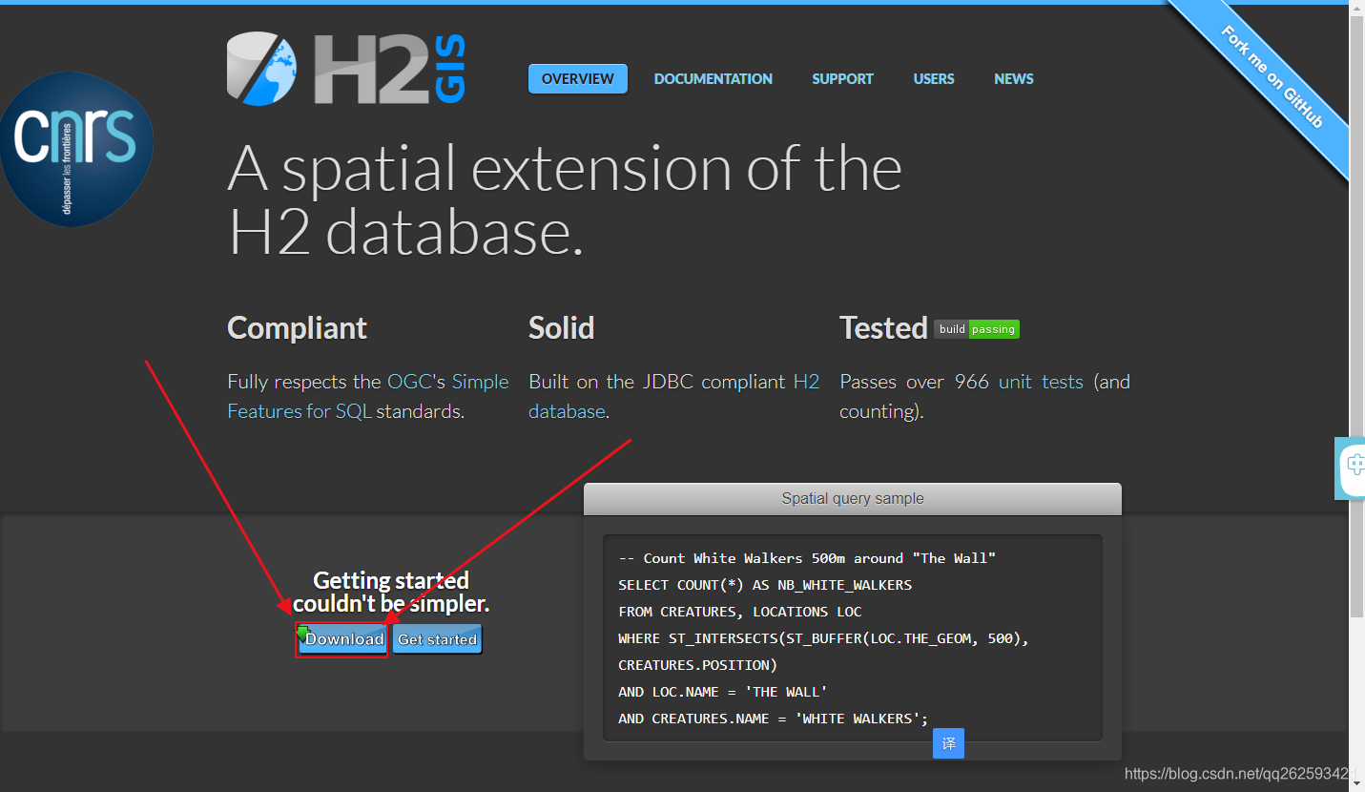Click the 'Getting started couldn't be simpler' text

point(391,593)
